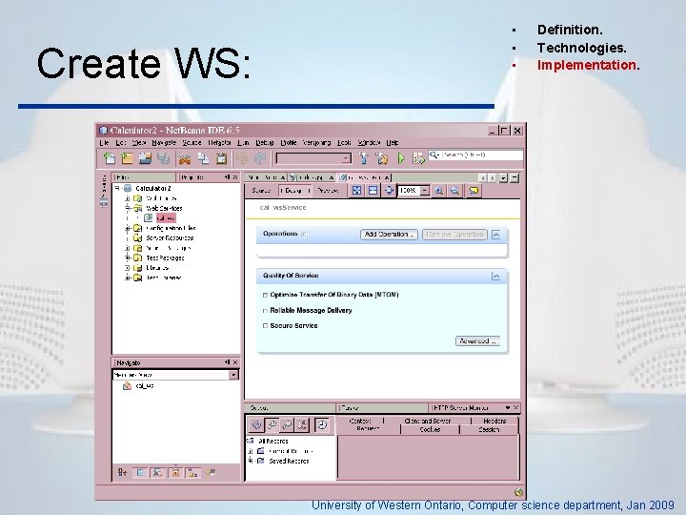Image resolution: width=686 pixels, height=515 pixels.
Task: Collapse the Operations section
Action: 496,235
